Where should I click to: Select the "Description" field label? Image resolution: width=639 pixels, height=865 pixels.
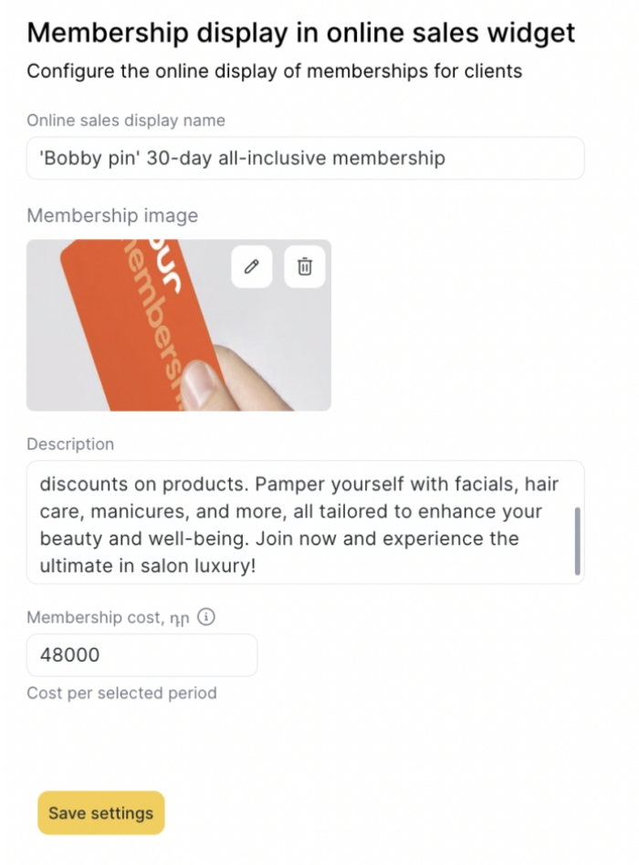click(x=70, y=444)
